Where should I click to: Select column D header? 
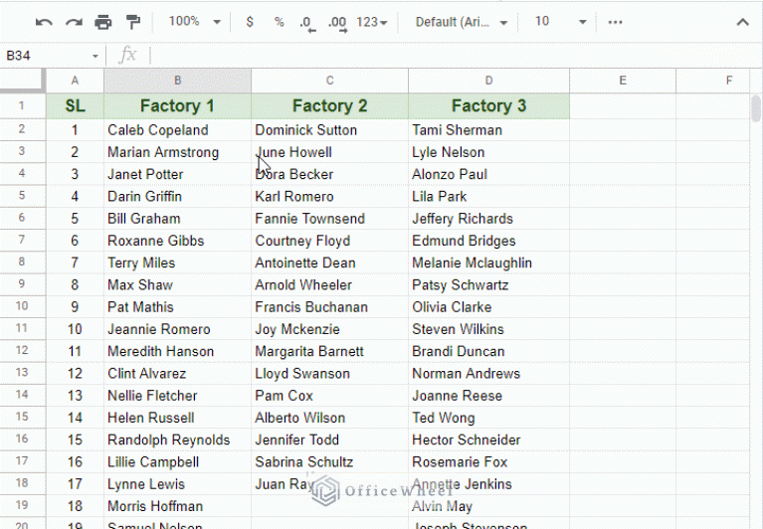489,81
